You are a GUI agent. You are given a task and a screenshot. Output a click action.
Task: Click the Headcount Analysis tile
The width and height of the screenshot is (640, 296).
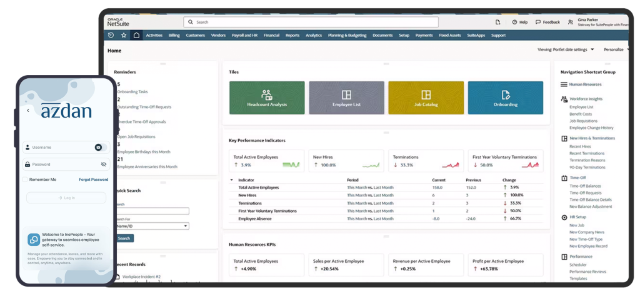267,98
